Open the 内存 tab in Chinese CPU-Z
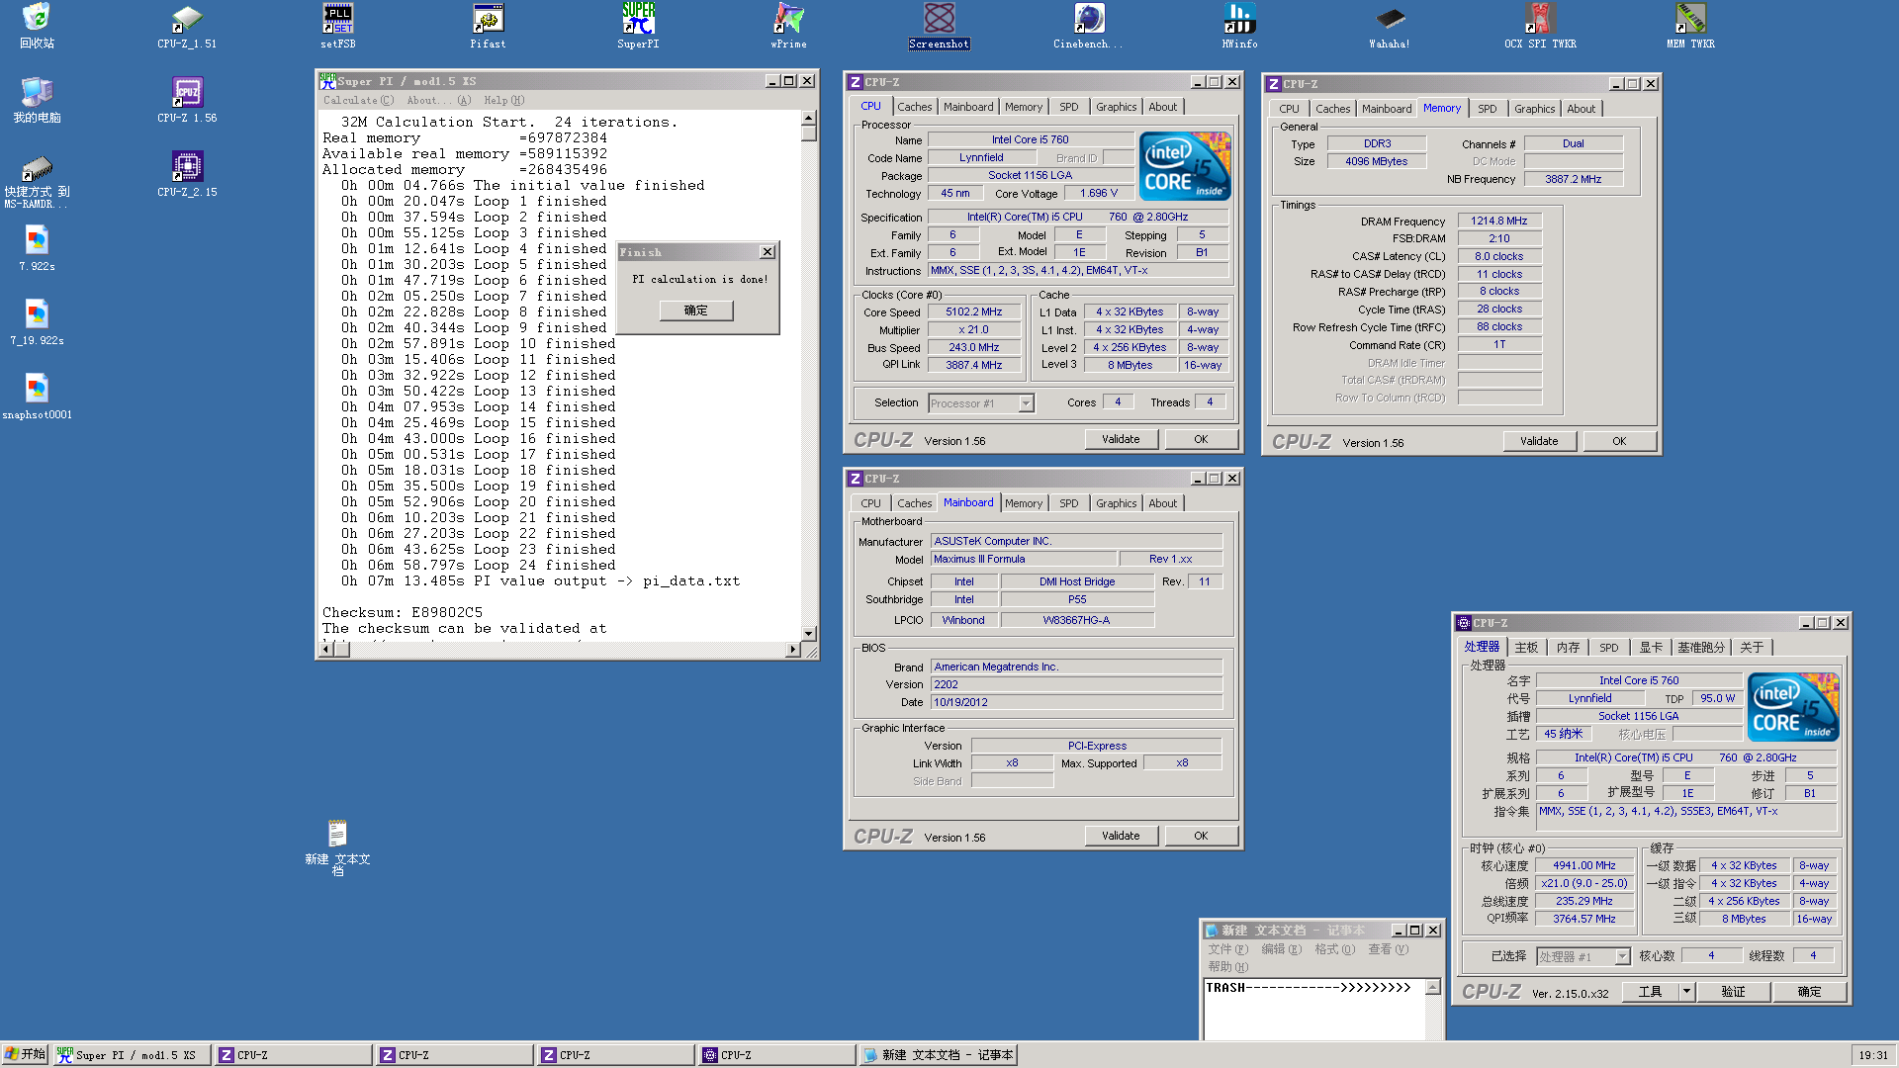Screen dimensions: 1899x1068 click(1568, 648)
